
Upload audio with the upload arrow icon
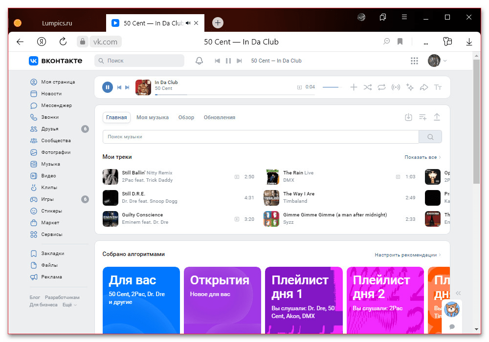coord(437,117)
